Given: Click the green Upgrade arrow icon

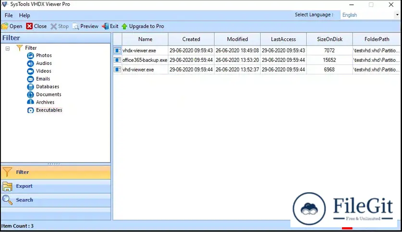Looking at the screenshot, I should (125, 26).
